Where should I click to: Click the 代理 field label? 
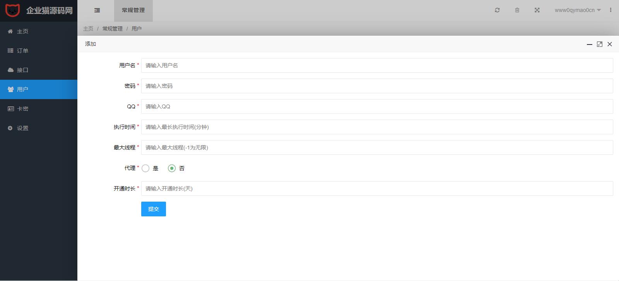click(x=130, y=168)
